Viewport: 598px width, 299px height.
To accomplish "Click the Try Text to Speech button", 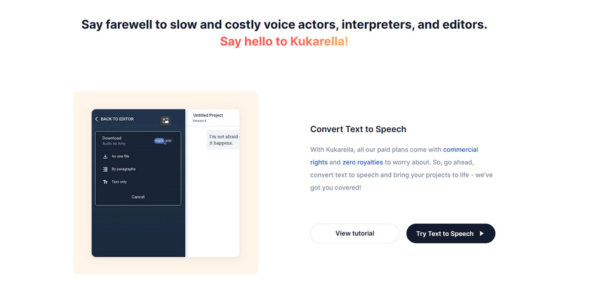I will coord(445,234).
